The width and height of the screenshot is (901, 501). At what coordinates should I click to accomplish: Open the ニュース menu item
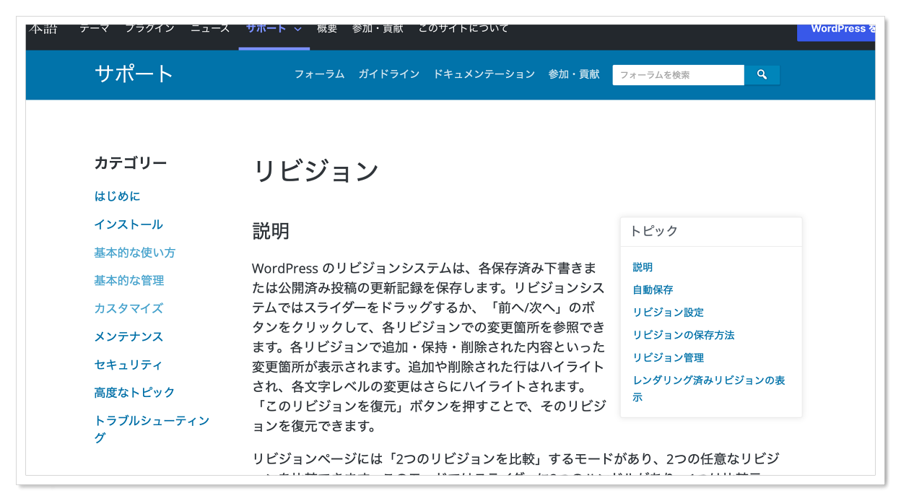[210, 29]
